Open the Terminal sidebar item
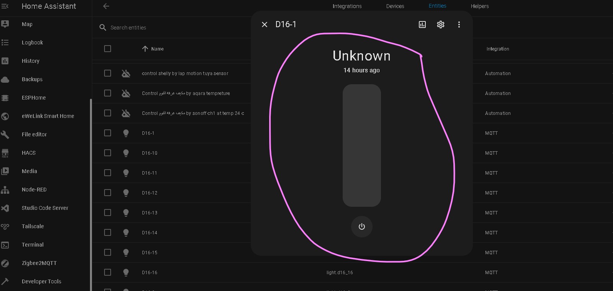The width and height of the screenshot is (613, 291). click(x=33, y=245)
